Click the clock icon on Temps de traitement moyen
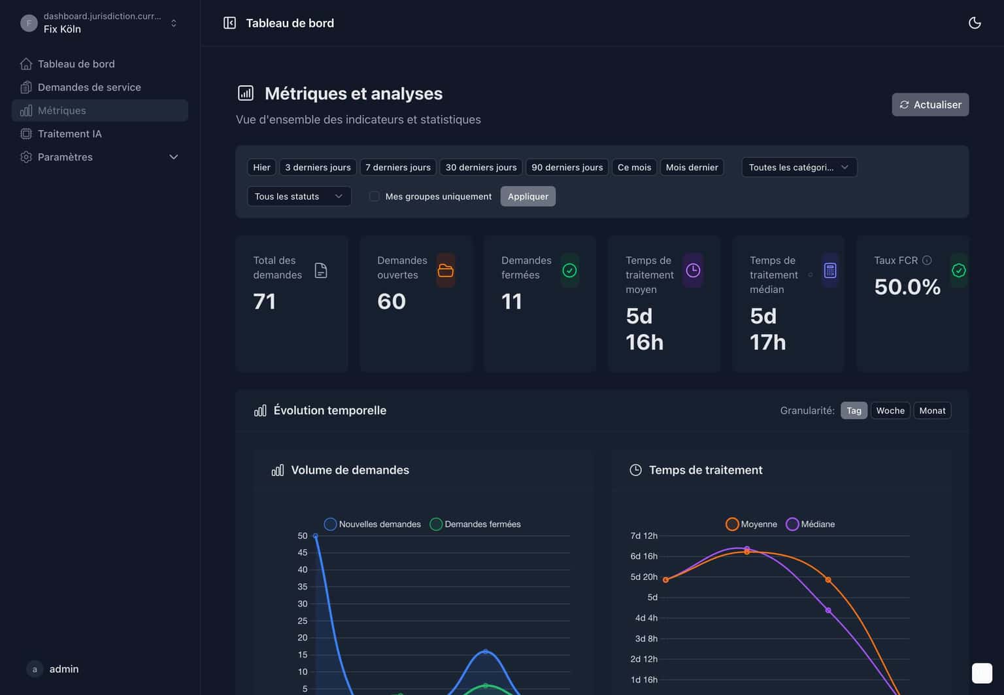 pyautogui.click(x=693, y=270)
